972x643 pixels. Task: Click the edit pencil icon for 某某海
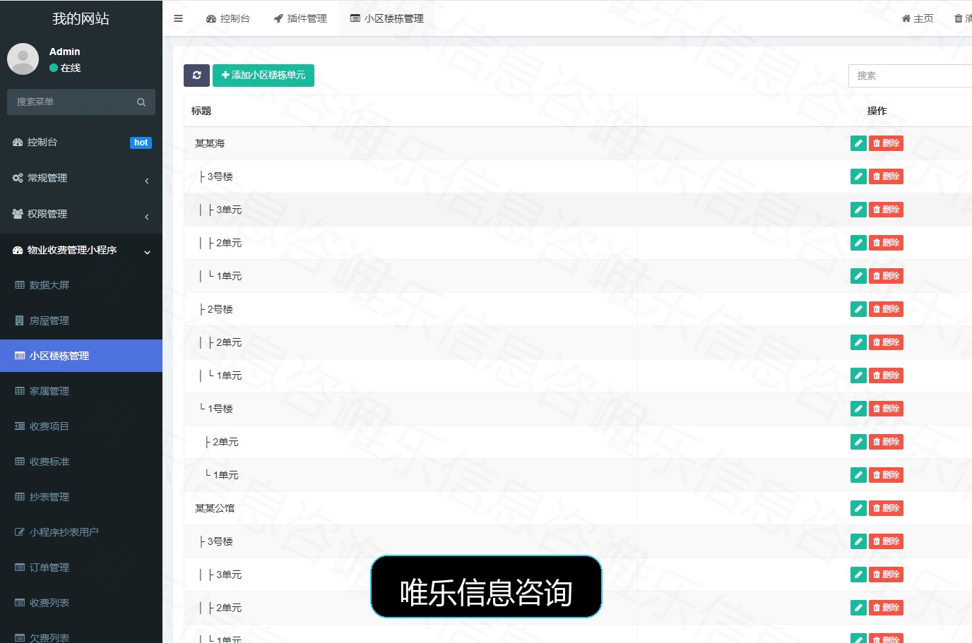pyautogui.click(x=858, y=143)
